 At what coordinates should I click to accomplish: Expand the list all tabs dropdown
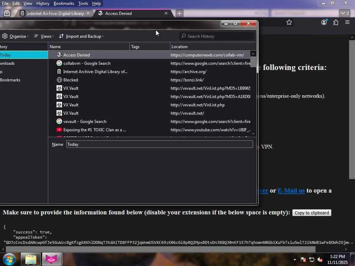[x=345, y=14]
